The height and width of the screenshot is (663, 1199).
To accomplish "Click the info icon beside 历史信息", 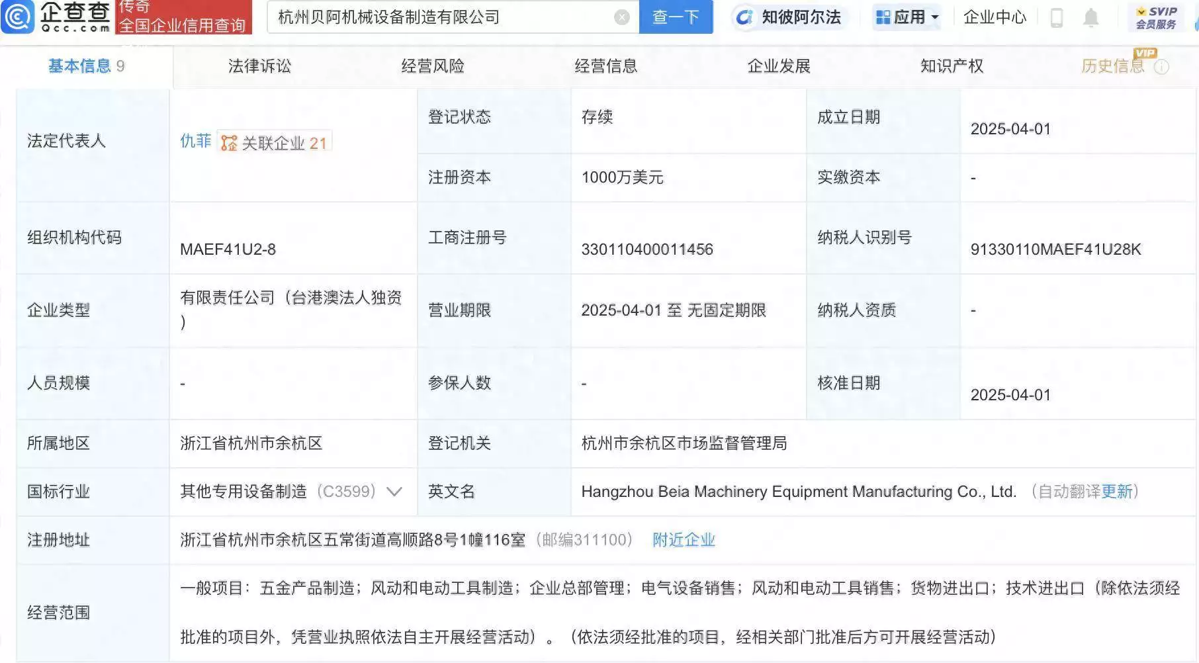I will [1162, 67].
